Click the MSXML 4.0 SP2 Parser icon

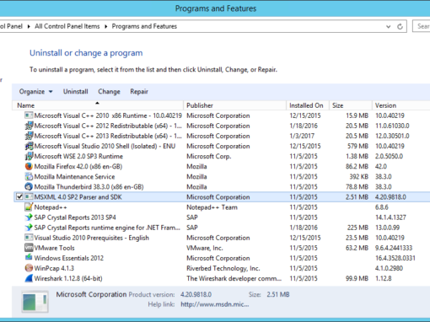click(29, 197)
